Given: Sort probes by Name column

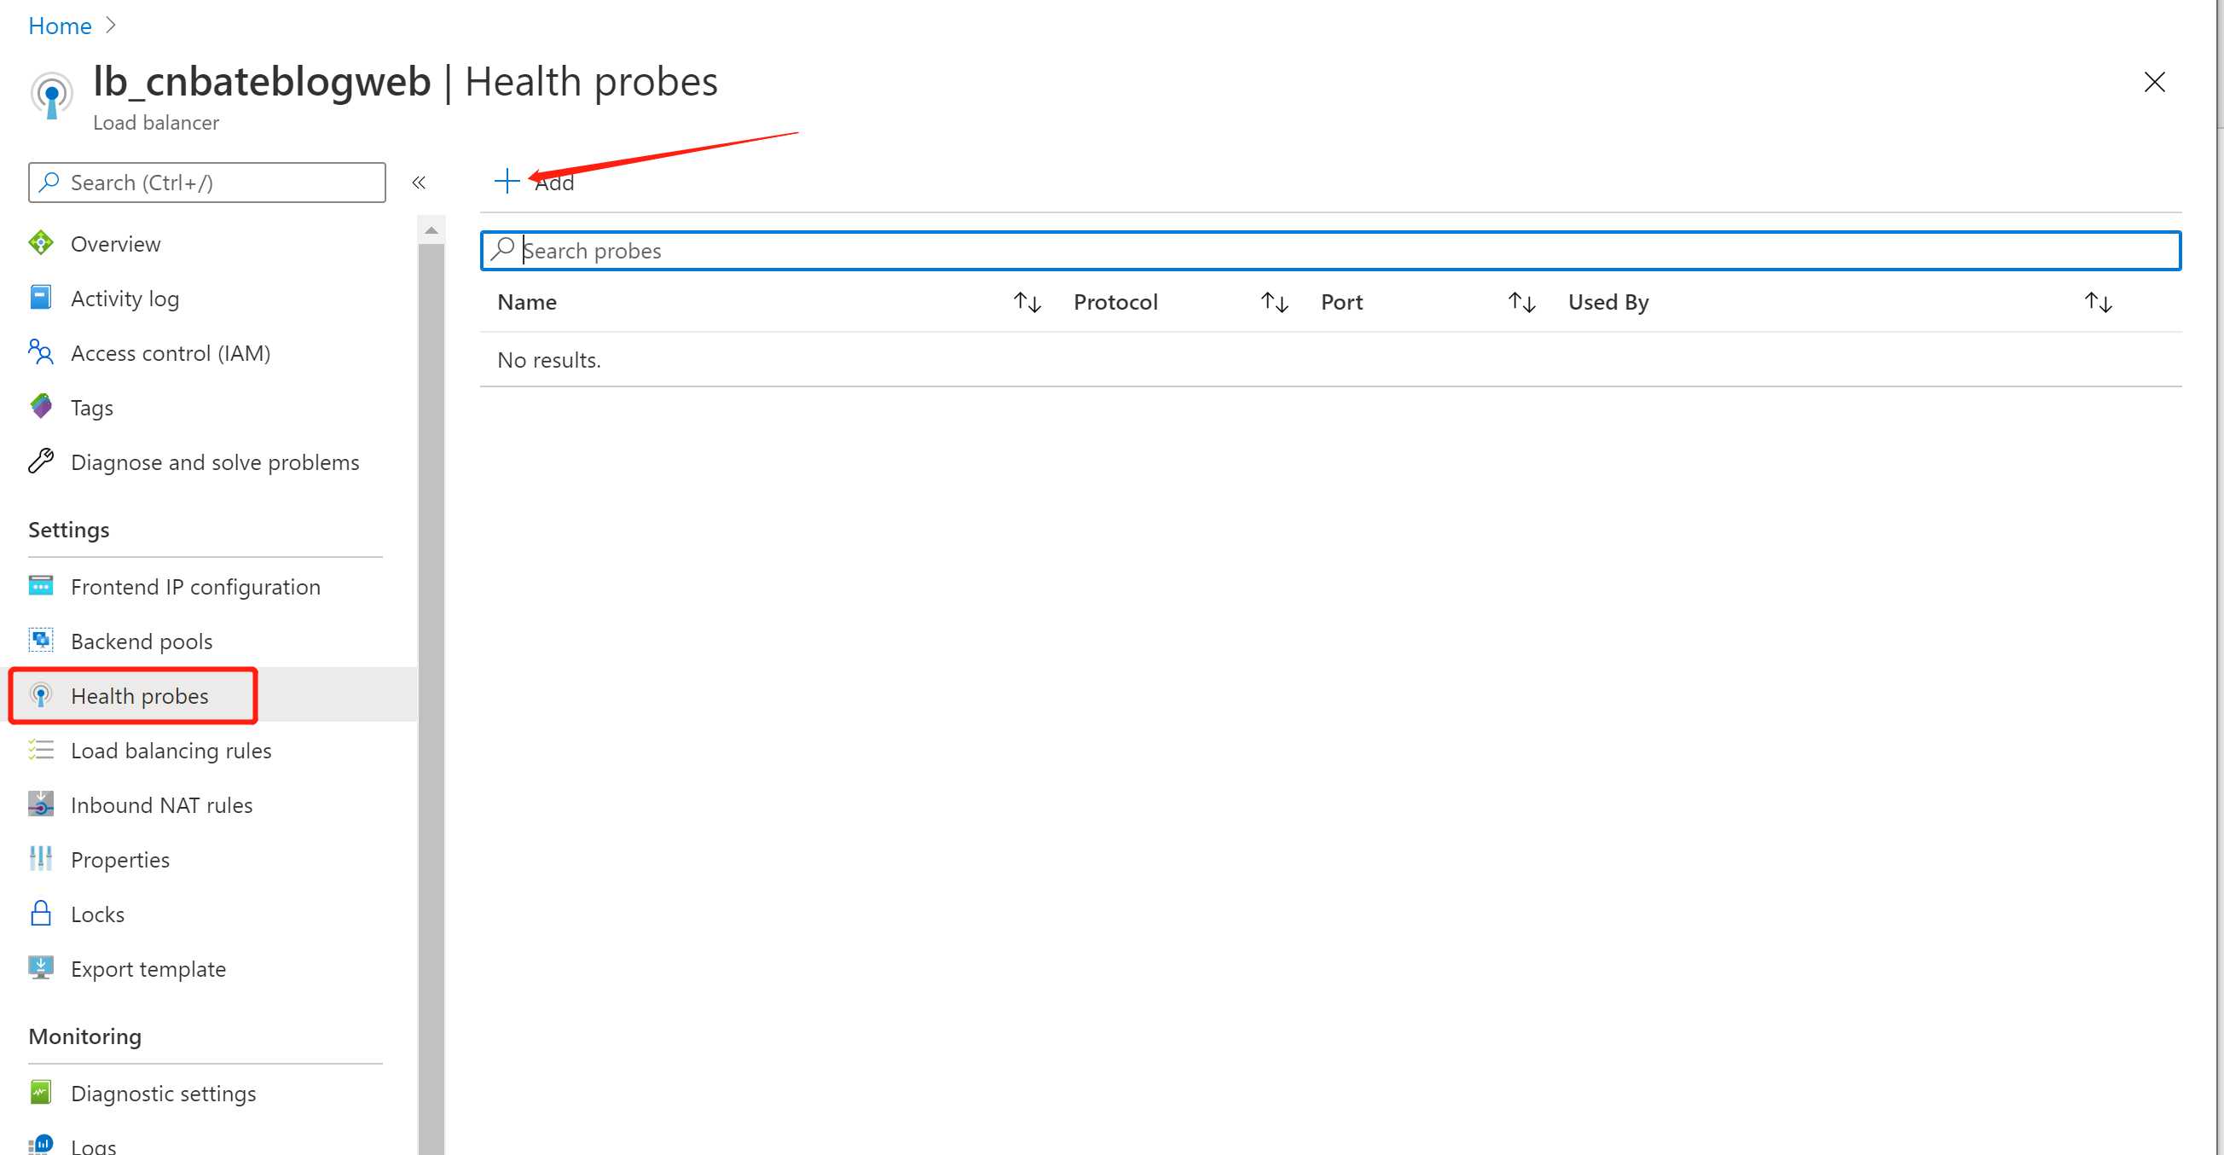Looking at the screenshot, I should (x=1025, y=302).
